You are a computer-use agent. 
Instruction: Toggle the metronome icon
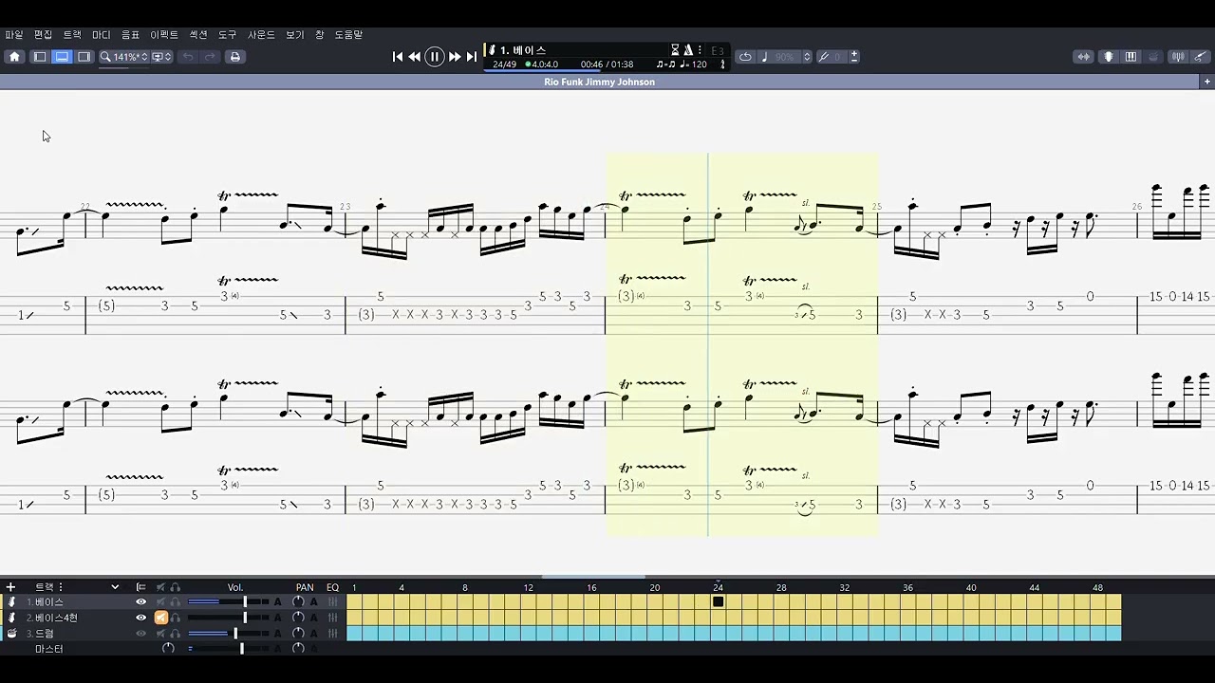tap(688, 50)
